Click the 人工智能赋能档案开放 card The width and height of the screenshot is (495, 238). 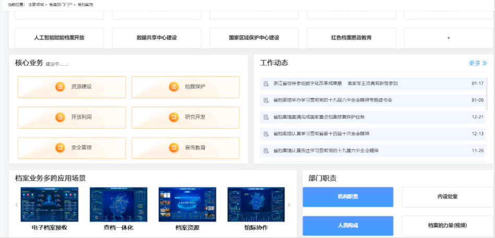point(59,38)
